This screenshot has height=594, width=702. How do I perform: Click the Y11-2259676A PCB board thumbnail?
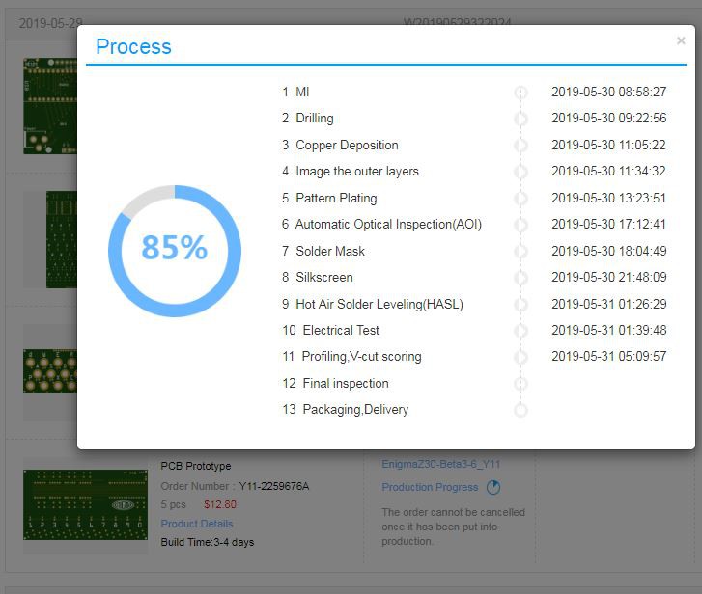tap(86, 504)
